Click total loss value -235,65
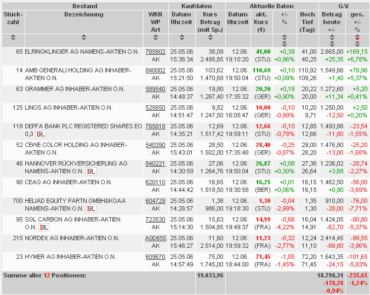370x295 pixels. [x=357, y=275]
